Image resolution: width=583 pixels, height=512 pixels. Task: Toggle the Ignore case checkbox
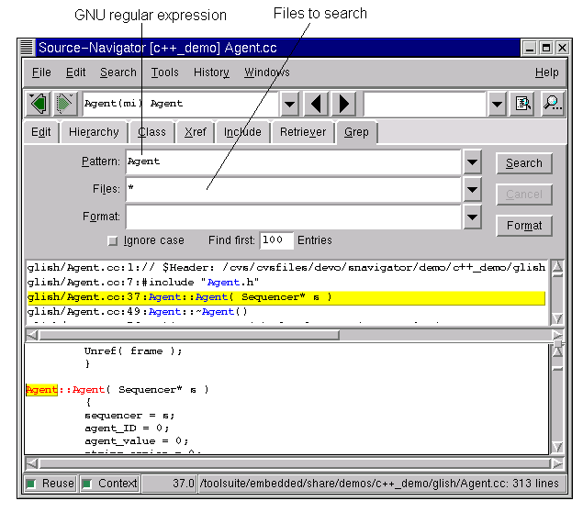[112, 240]
